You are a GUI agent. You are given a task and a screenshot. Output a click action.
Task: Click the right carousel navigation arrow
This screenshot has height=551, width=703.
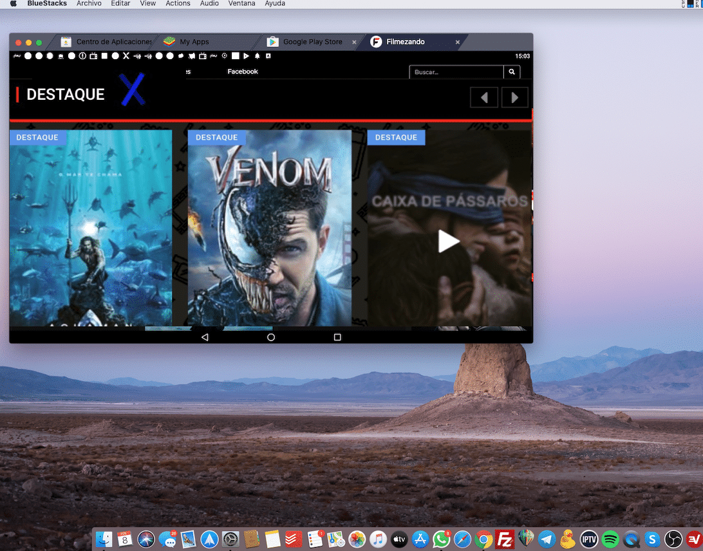514,97
